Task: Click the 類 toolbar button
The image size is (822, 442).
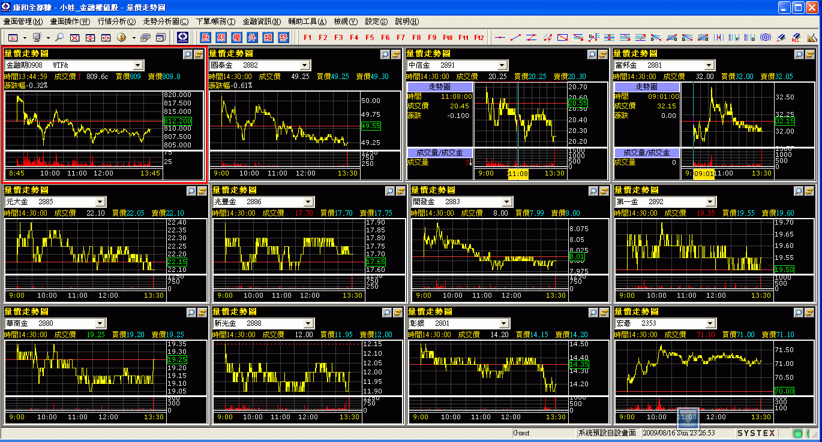Action: (268, 37)
